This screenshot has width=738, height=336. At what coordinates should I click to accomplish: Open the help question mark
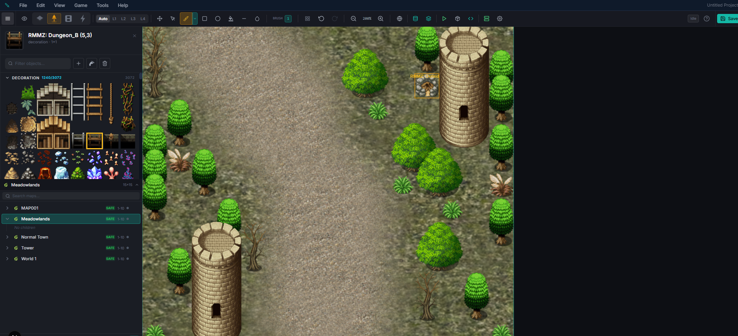coord(707,19)
